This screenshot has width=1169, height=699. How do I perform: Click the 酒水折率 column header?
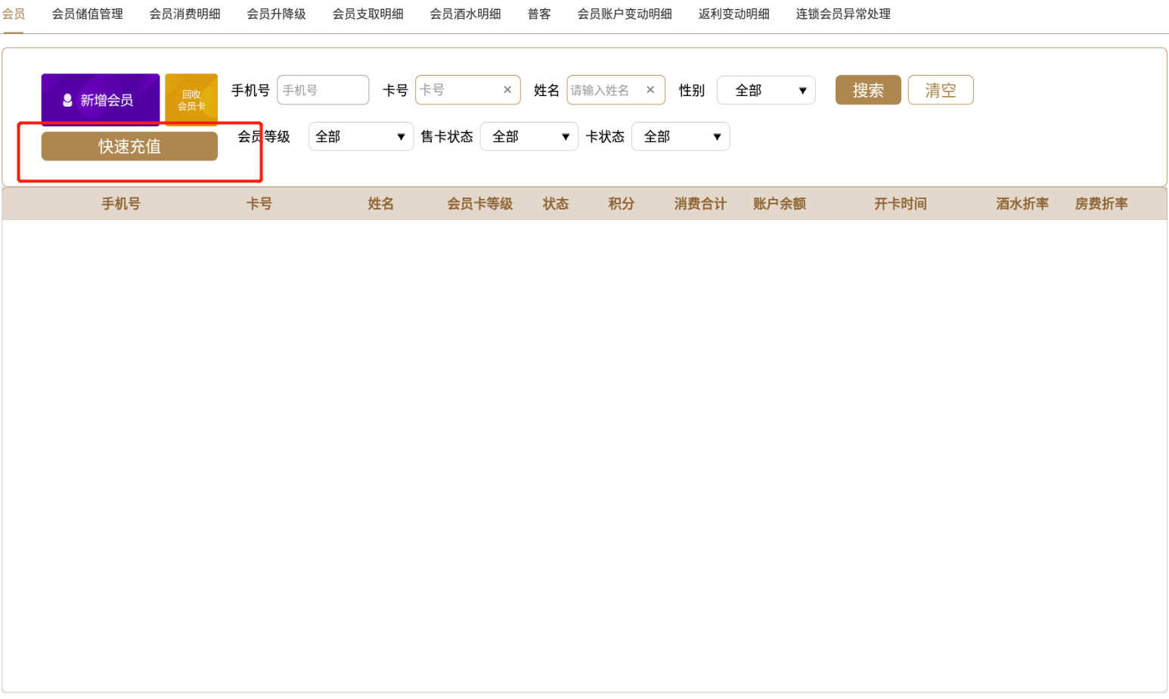[1022, 203]
